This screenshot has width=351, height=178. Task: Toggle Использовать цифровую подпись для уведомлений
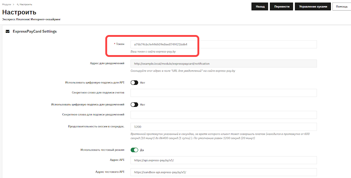click(x=135, y=105)
